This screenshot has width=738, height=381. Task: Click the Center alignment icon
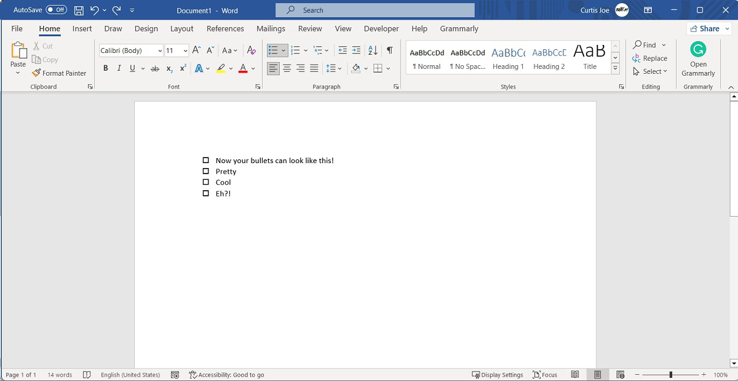click(287, 68)
